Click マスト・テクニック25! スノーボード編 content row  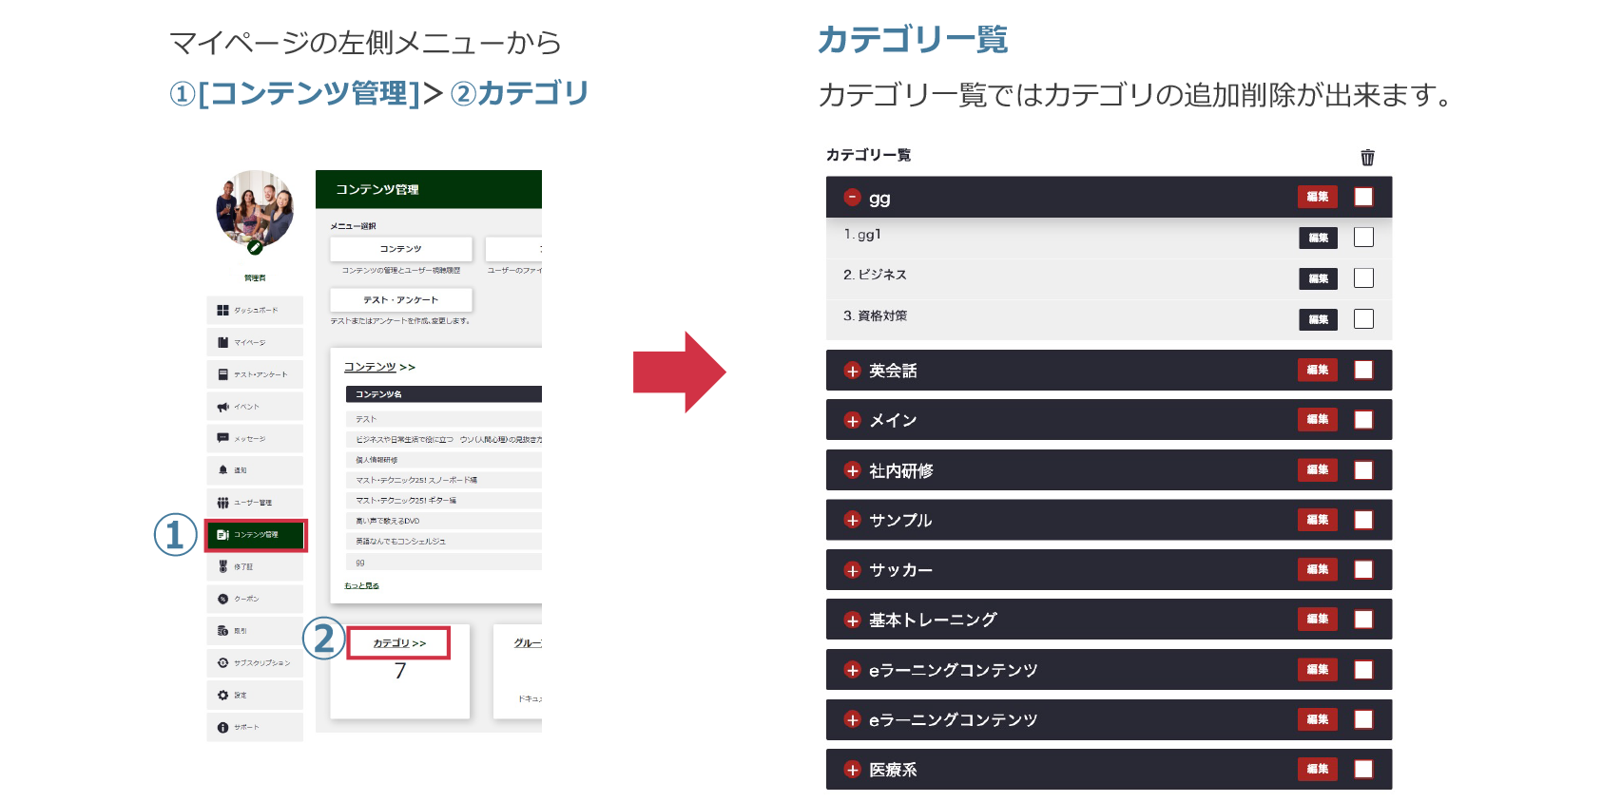pos(443,480)
